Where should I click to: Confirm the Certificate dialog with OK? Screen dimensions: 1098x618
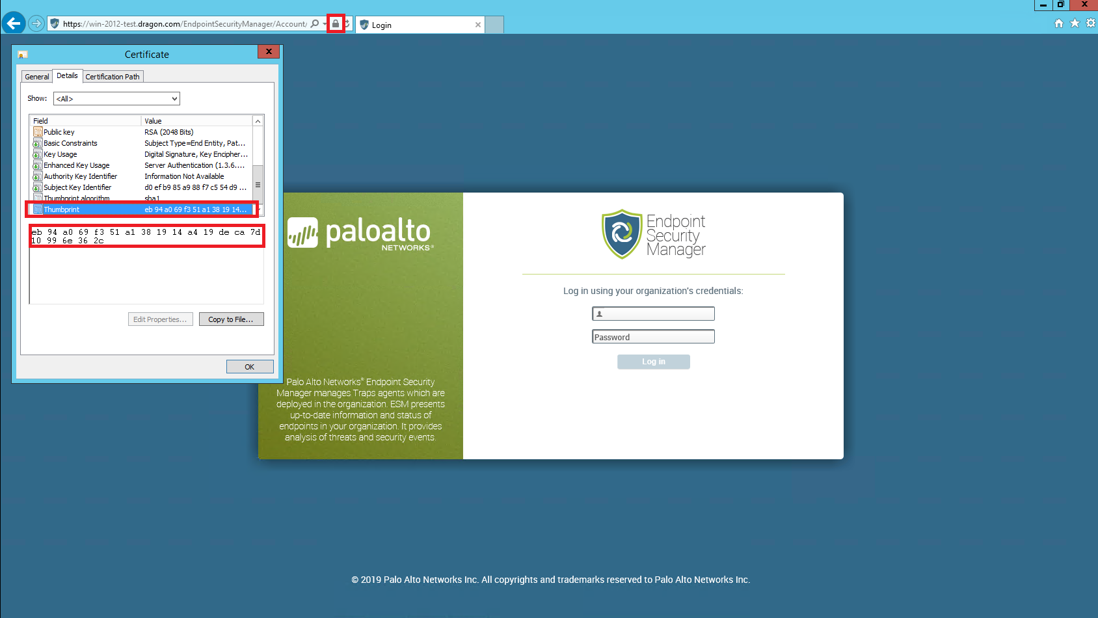250,367
